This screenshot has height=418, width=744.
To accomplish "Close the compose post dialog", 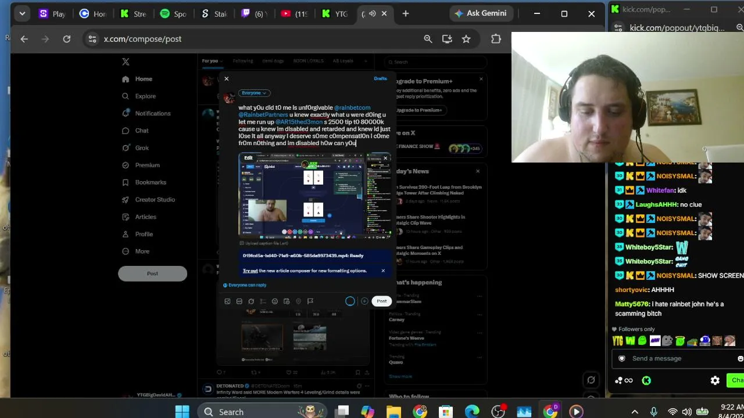I will click(x=227, y=78).
